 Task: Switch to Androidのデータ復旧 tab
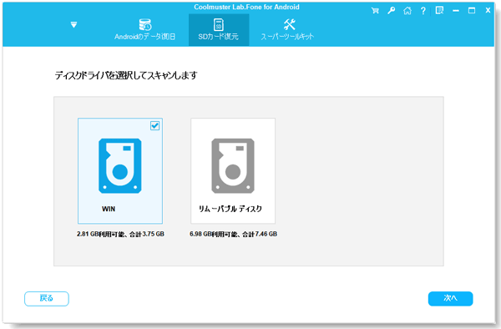[x=145, y=30]
